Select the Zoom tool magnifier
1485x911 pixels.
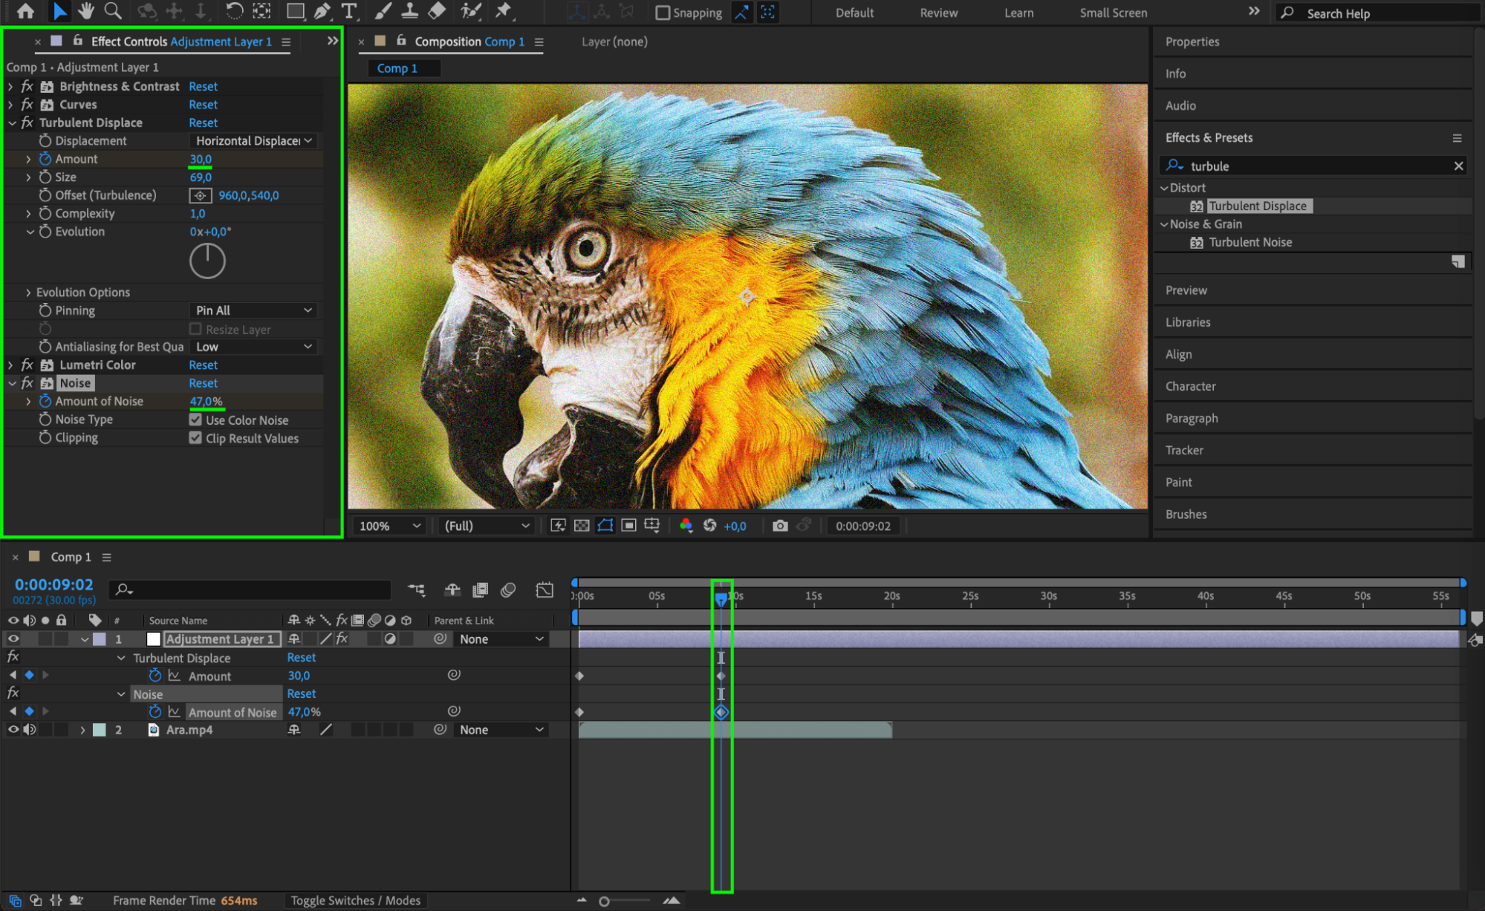click(113, 11)
